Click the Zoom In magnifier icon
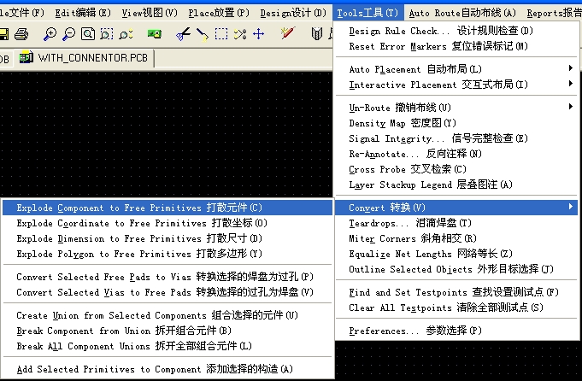This screenshot has height=381, width=582. [50, 34]
